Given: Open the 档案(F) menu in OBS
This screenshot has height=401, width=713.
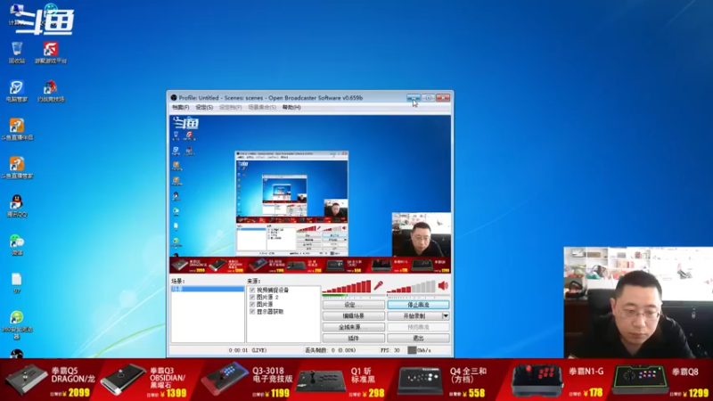Looking at the screenshot, I should click(181, 107).
